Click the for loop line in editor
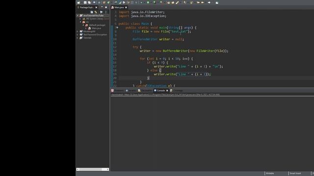The image size is (314, 176). 166,59
